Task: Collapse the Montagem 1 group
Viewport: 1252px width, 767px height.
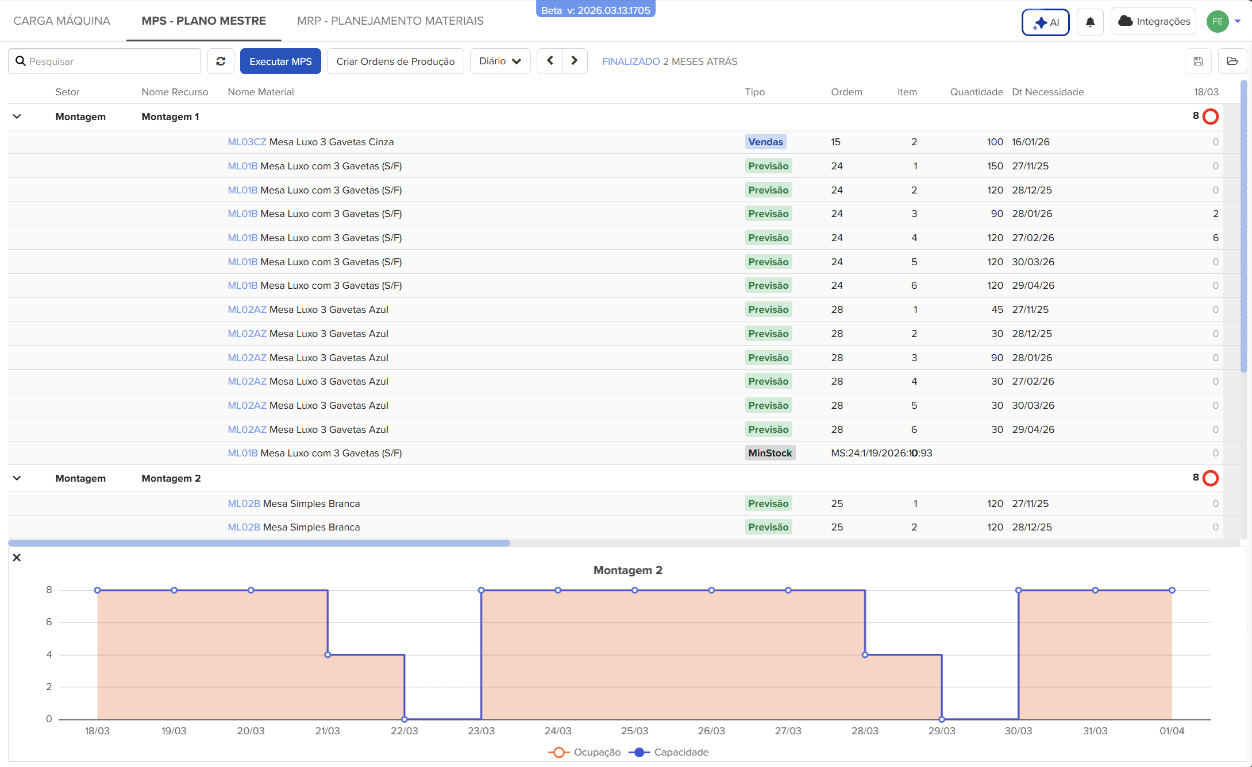Action: click(17, 117)
